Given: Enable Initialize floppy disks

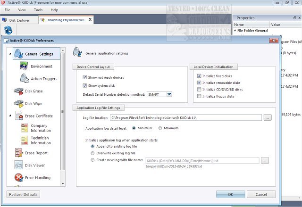Looking at the screenshot, I should tap(199, 96).
